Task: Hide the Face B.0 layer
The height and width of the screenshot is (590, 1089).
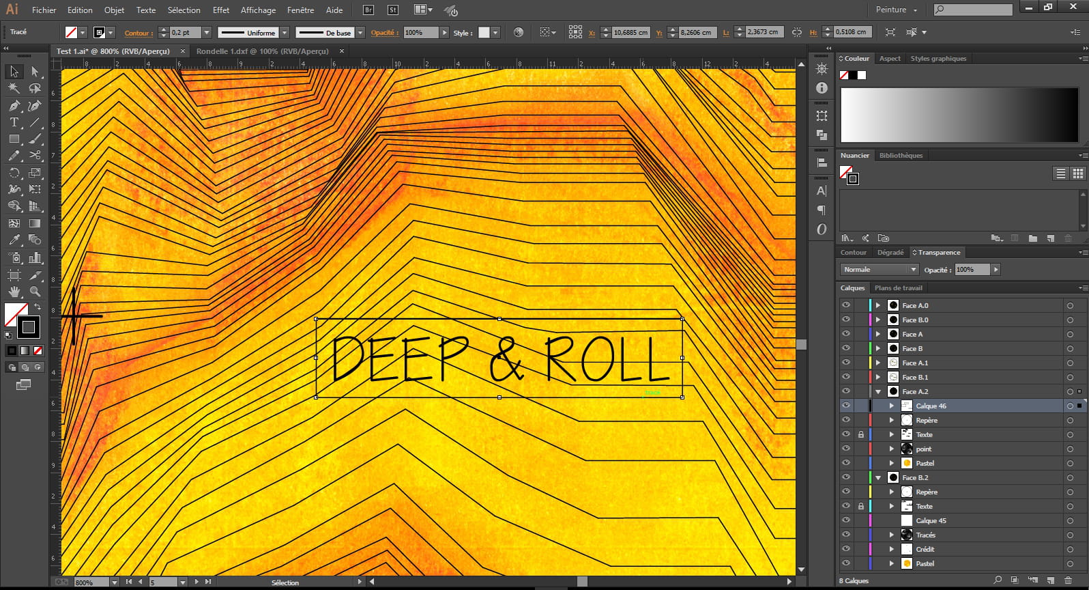Action: 846,320
